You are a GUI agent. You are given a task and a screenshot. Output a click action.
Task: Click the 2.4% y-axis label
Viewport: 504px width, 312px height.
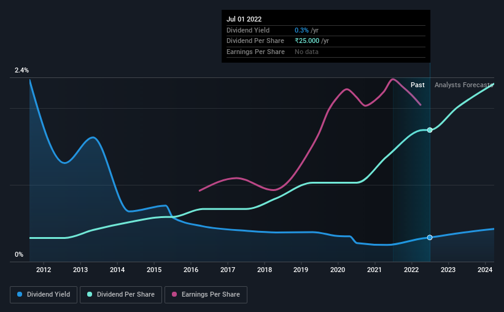pos(21,70)
